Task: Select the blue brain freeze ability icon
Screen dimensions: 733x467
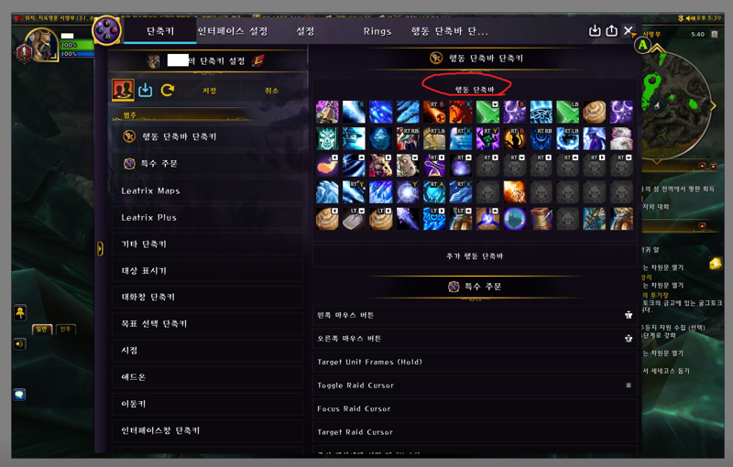Action: [x=541, y=112]
